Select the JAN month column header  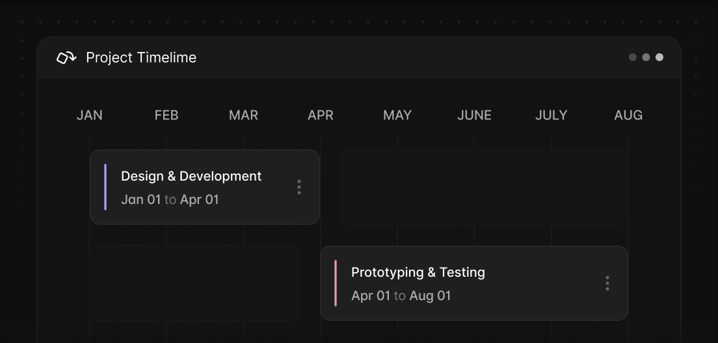(89, 115)
